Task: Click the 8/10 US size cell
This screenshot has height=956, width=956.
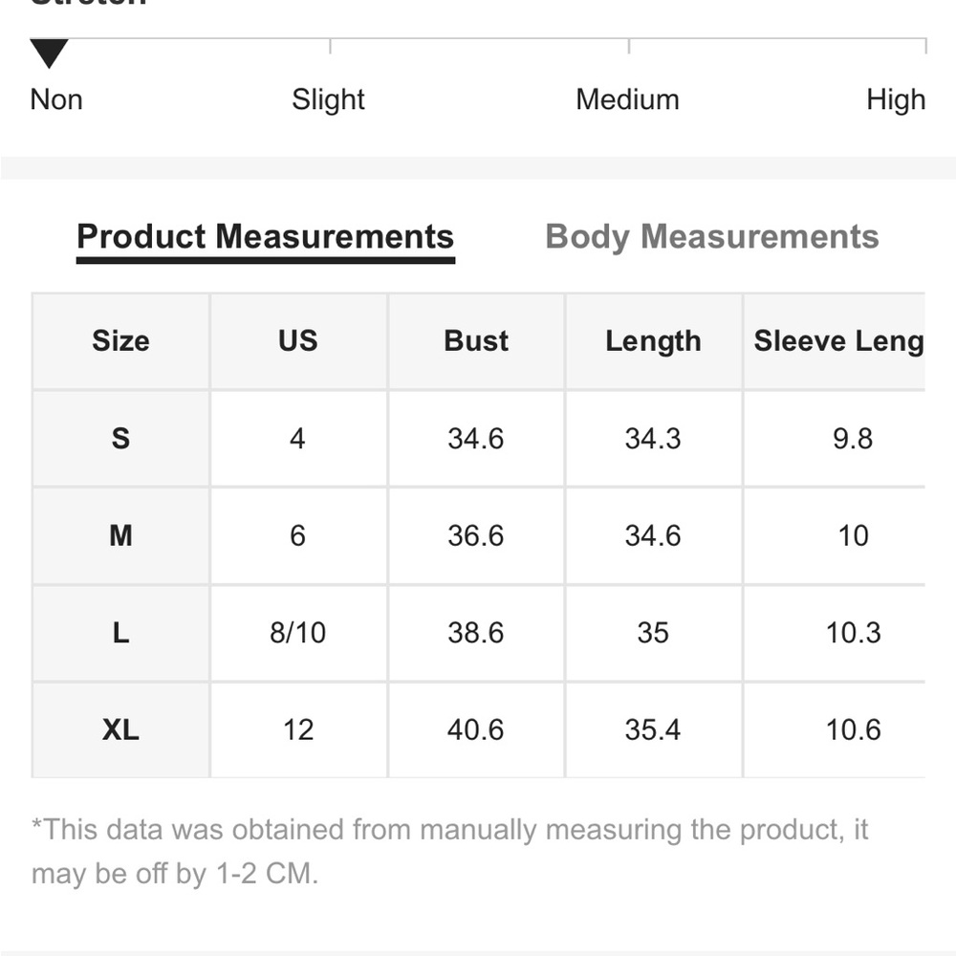Action: coord(298,633)
